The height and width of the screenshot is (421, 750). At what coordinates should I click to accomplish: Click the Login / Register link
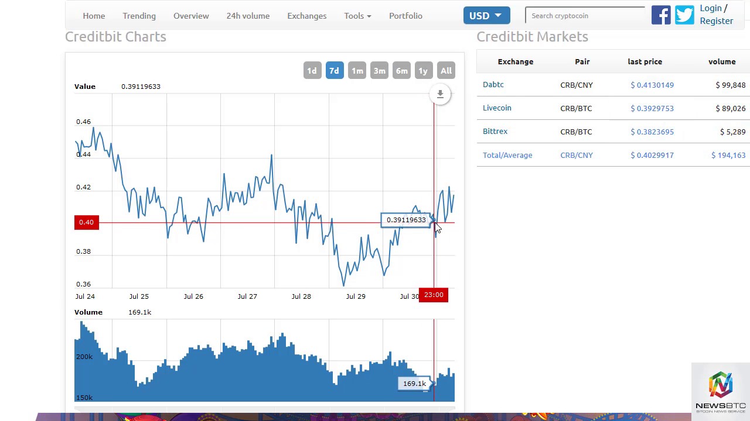(x=716, y=15)
